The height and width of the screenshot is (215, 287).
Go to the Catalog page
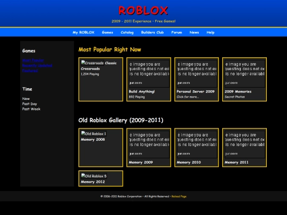127,32
